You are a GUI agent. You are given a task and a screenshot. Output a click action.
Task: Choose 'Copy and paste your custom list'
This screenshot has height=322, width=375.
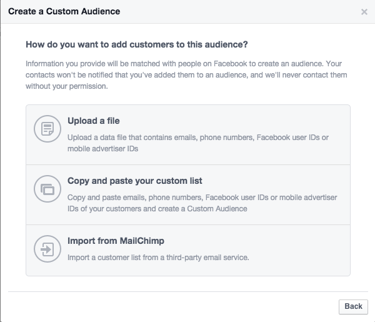pos(134,181)
